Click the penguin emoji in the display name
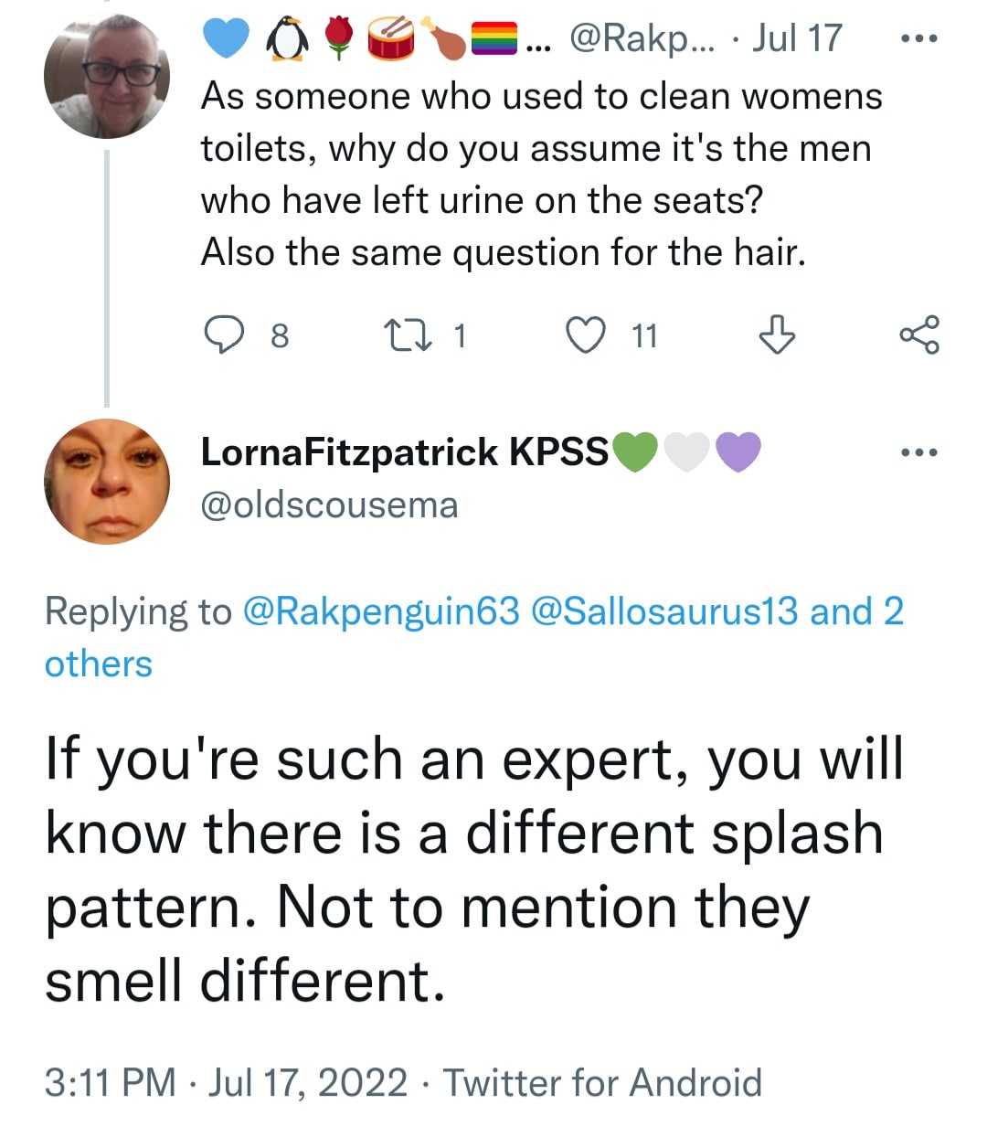The image size is (987, 1126). click(285, 39)
